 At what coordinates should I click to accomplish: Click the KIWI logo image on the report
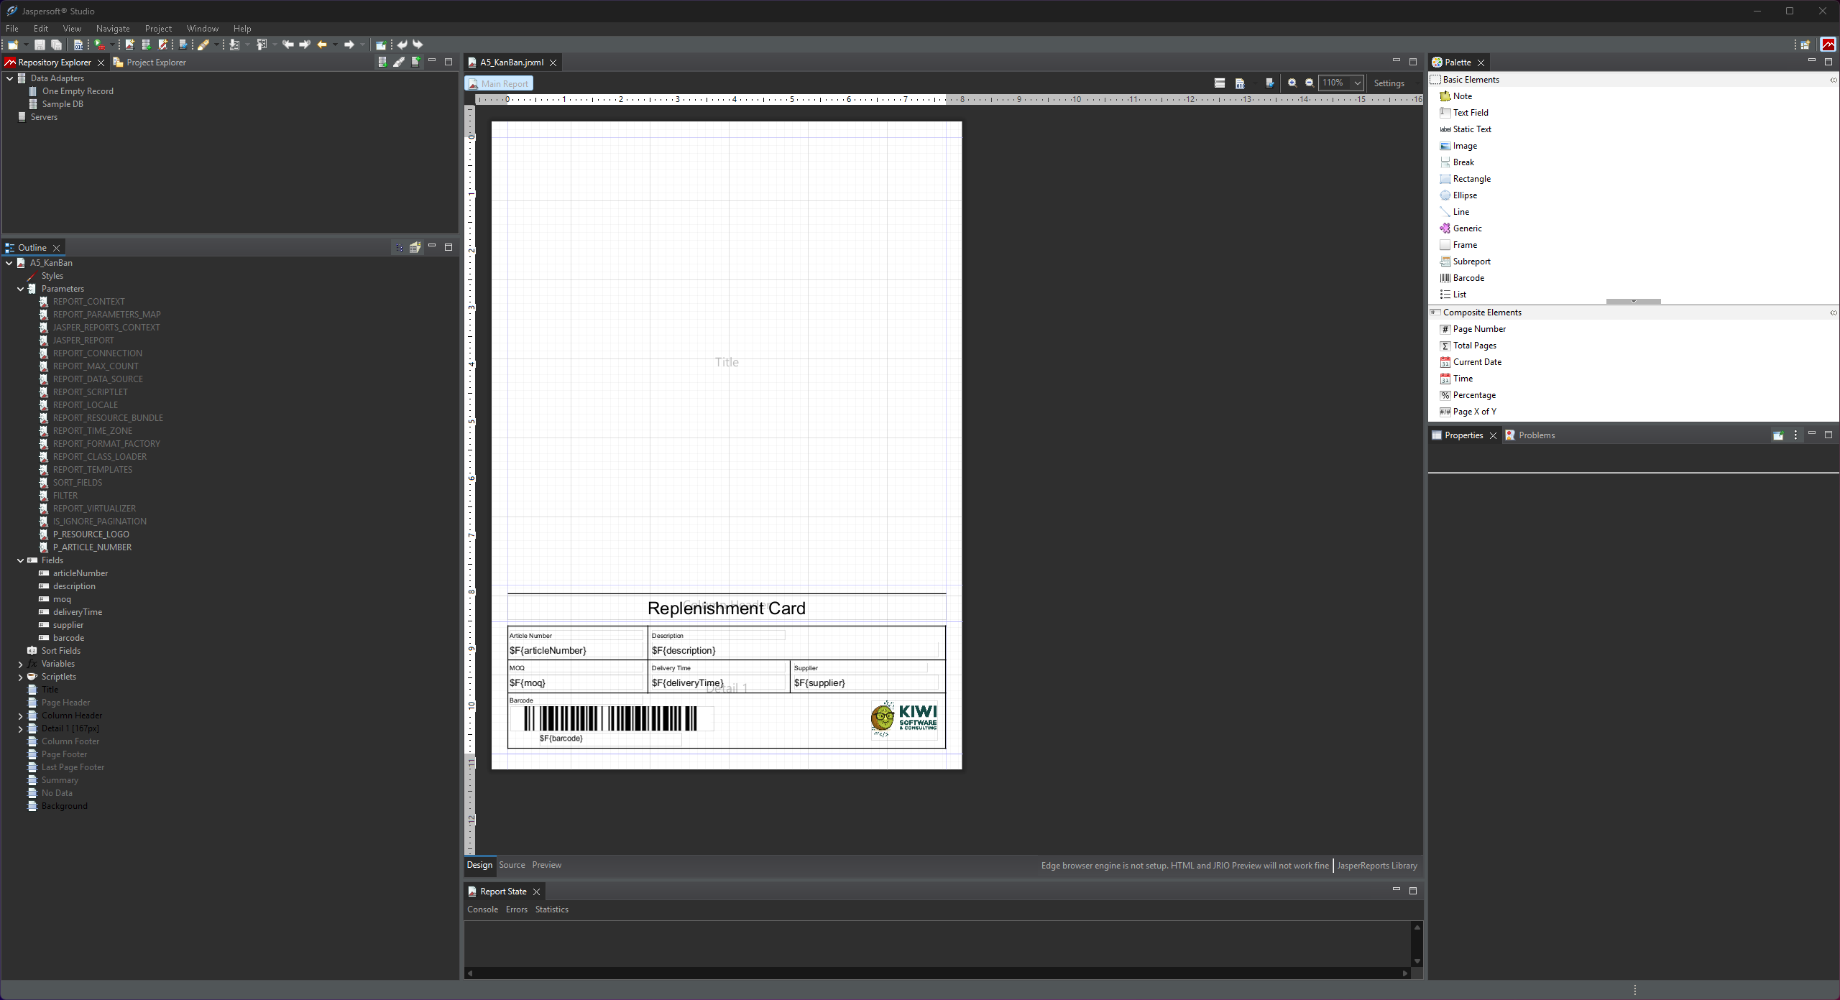tap(903, 720)
